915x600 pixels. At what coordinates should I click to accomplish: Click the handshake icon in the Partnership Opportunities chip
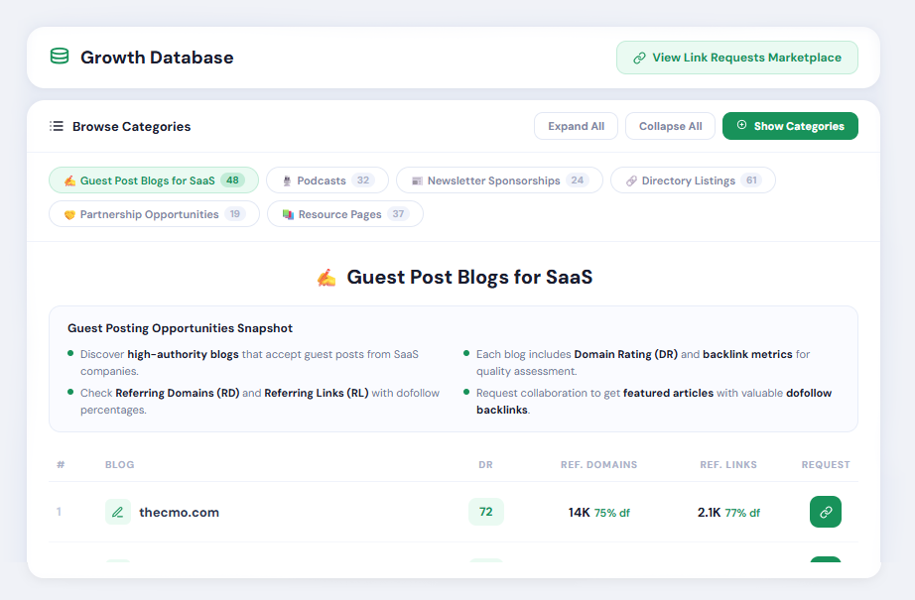[x=69, y=214]
